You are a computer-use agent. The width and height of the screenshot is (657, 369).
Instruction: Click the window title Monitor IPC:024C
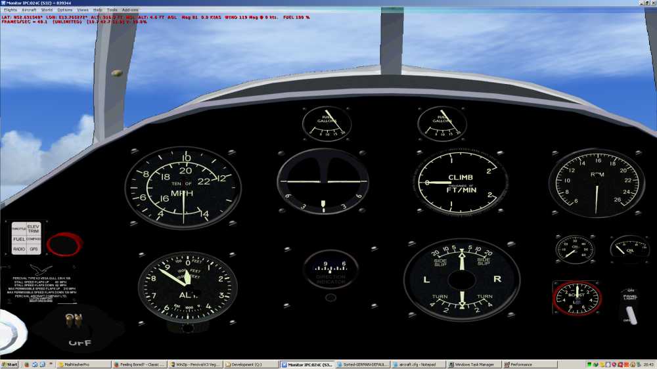click(x=39, y=3)
